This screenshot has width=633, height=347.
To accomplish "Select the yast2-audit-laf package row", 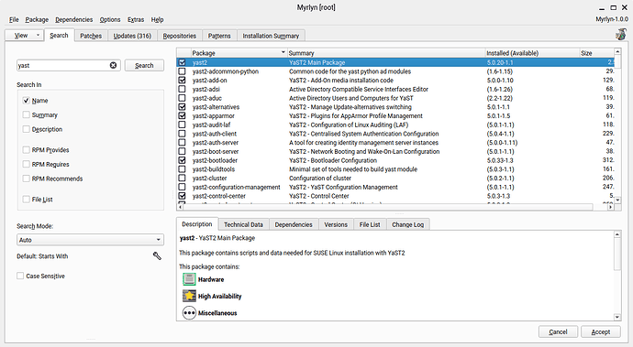I will pos(395,125).
